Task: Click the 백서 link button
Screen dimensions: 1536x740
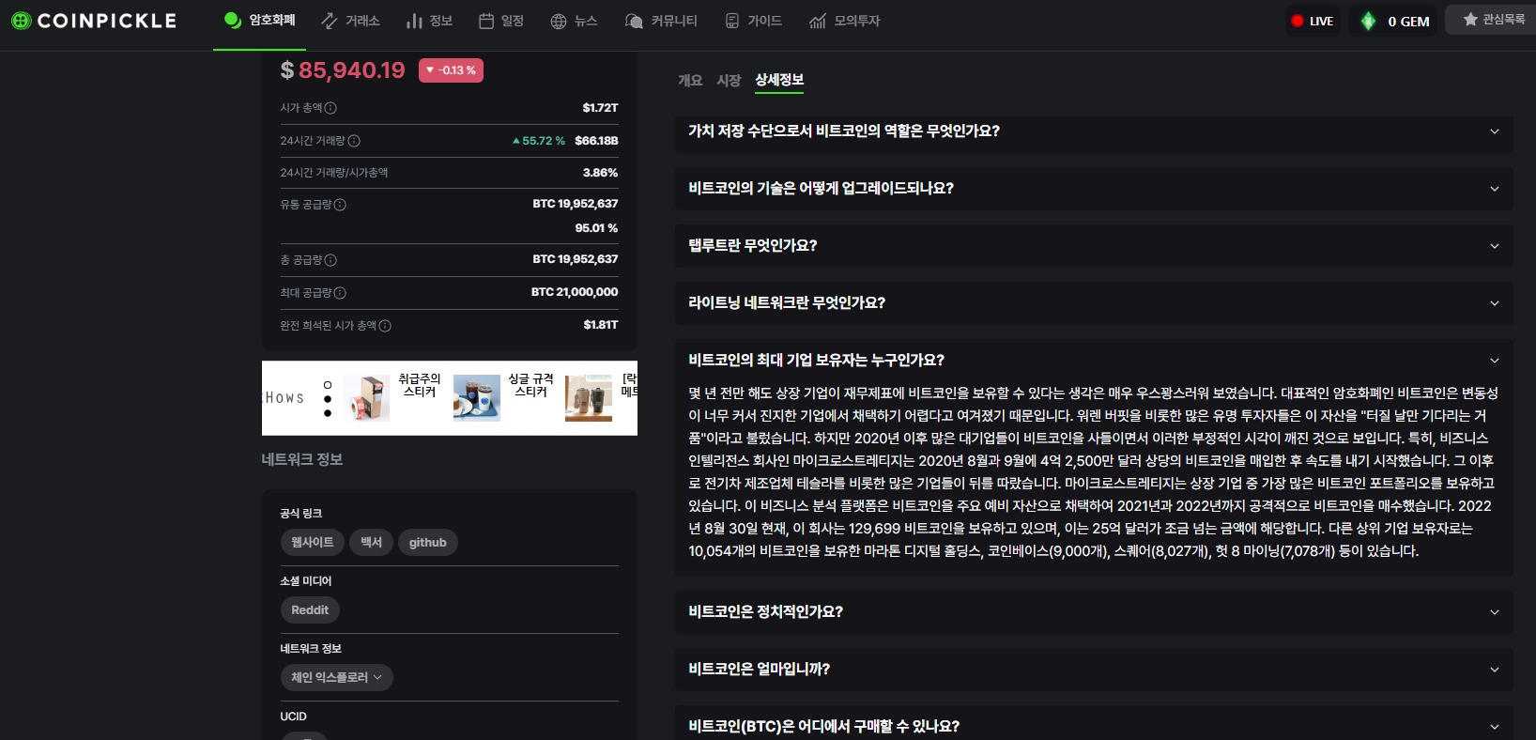Action: pyautogui.click(x=371, y=542)
